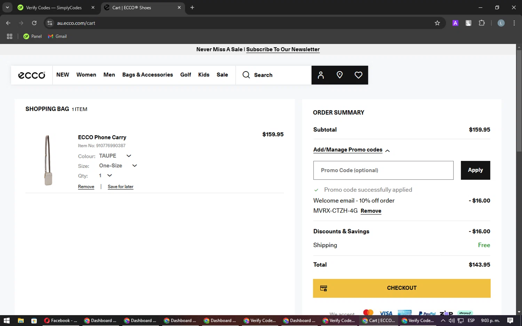Open the apps grid in bookmarks bar
Viewport: 522px width, 326px height.
[10, 36]
